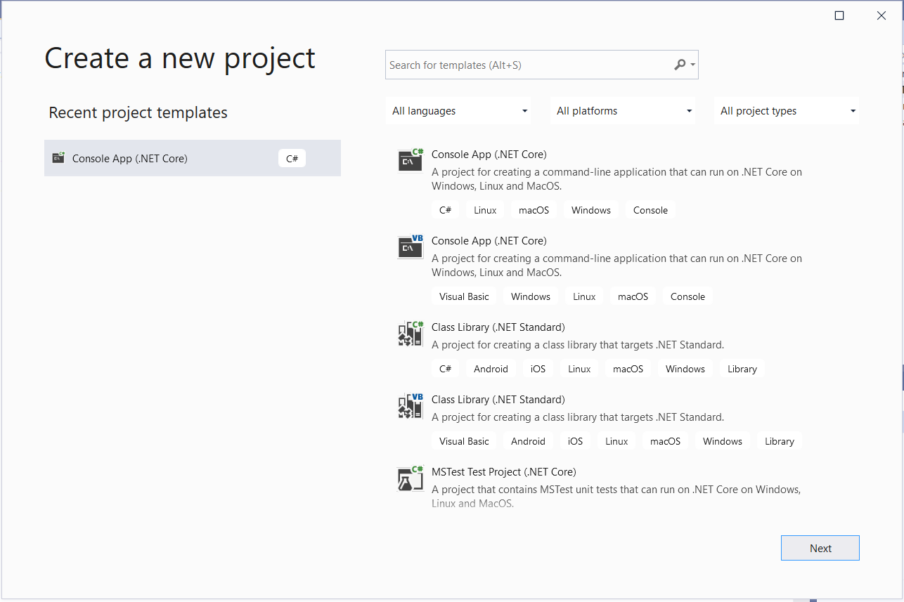Click iOS tag under VB Class Library
The height and width of the screenshot is (602, 904).
575,441
